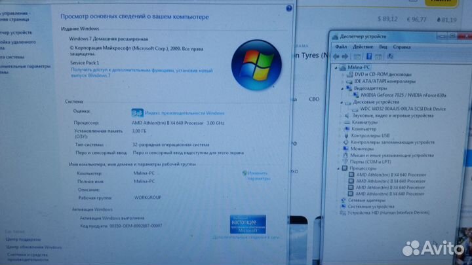Open Настройка удаленного доступа in left sidebar
Screen dimensions: 472x265
[18, 44]
